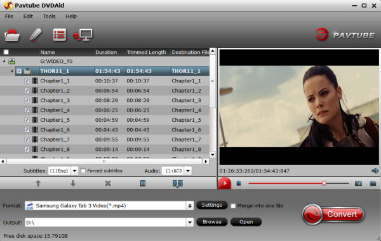Click the monitor search toolbar icon
Image resolution: width=381 pixels, height=241 pixels.
[83, 35]
